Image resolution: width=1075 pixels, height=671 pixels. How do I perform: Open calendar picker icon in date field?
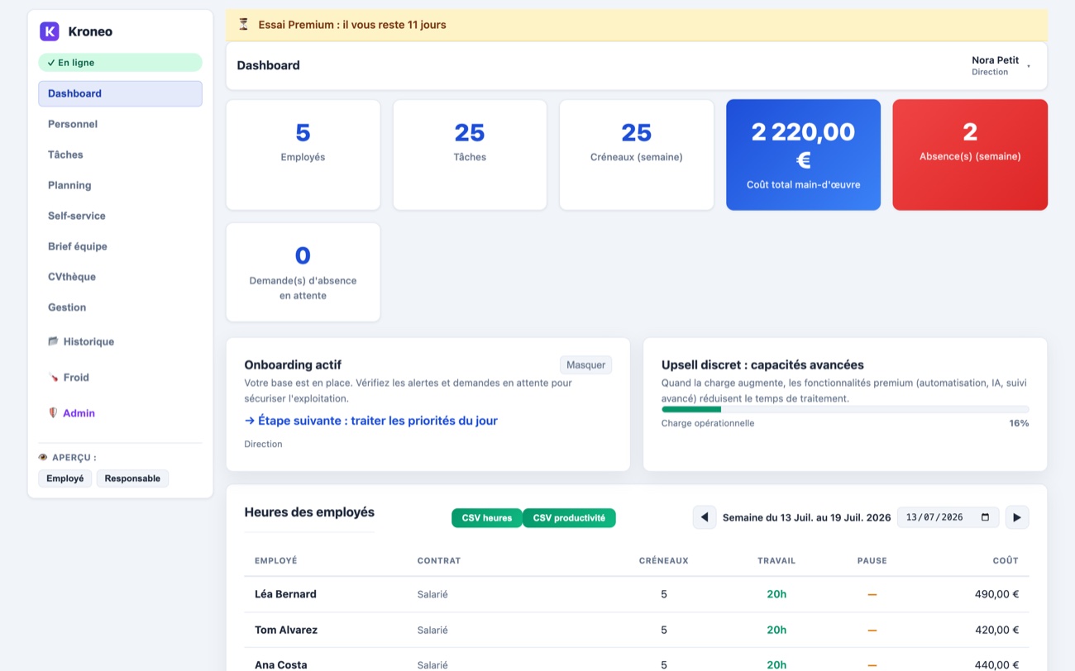coord(985,517)
